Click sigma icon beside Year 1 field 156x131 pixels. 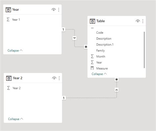[8, 19]
